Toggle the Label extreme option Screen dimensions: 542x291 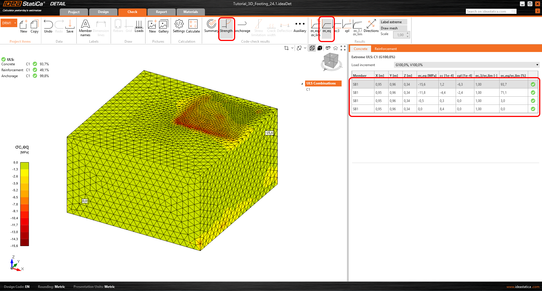[393, 22]
